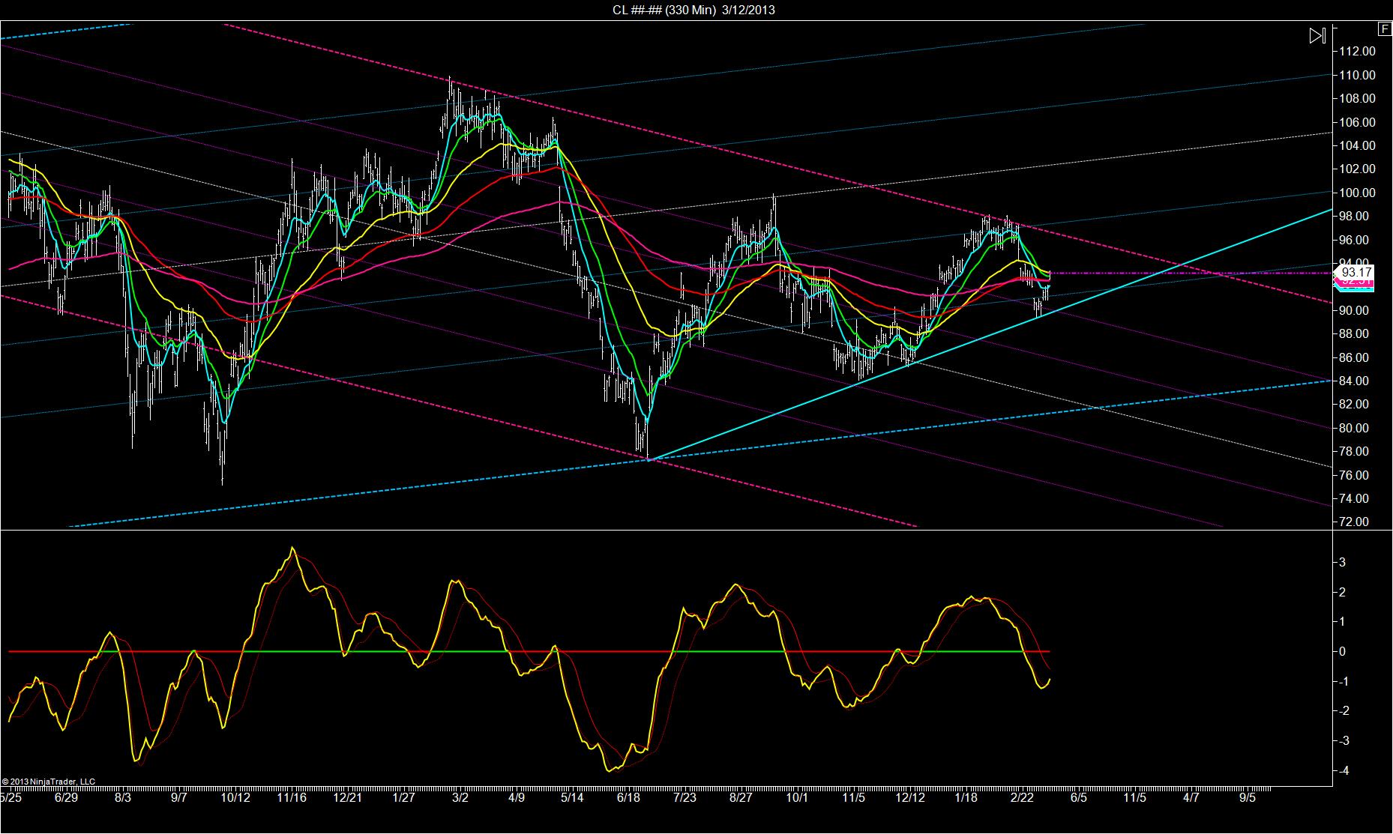Click the 3/2 date on time axis
The image size is (1393, 834).
(460, 797)
